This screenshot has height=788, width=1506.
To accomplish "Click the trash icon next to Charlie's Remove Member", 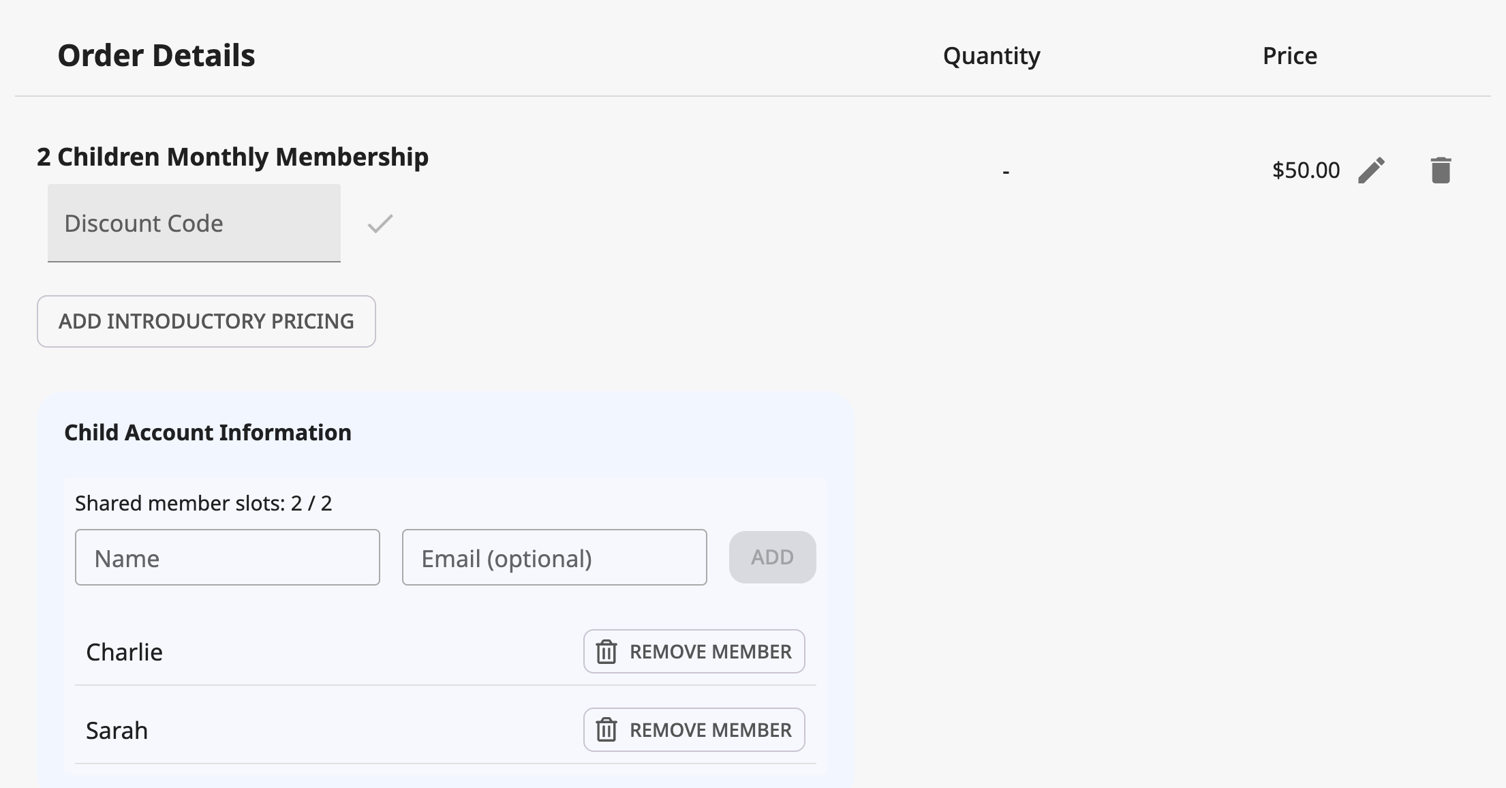I will [x=606, y=652].
